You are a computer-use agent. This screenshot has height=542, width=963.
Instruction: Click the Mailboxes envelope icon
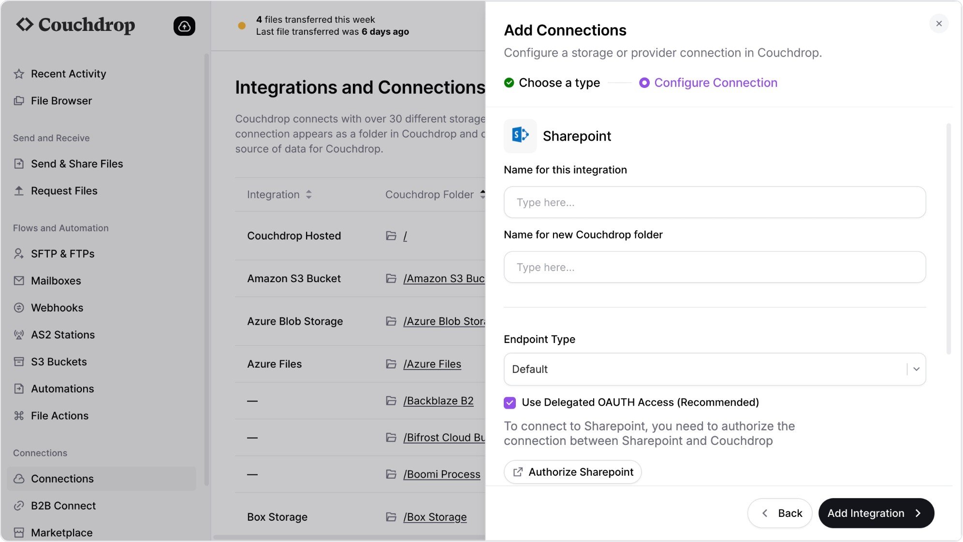[19, 281]
